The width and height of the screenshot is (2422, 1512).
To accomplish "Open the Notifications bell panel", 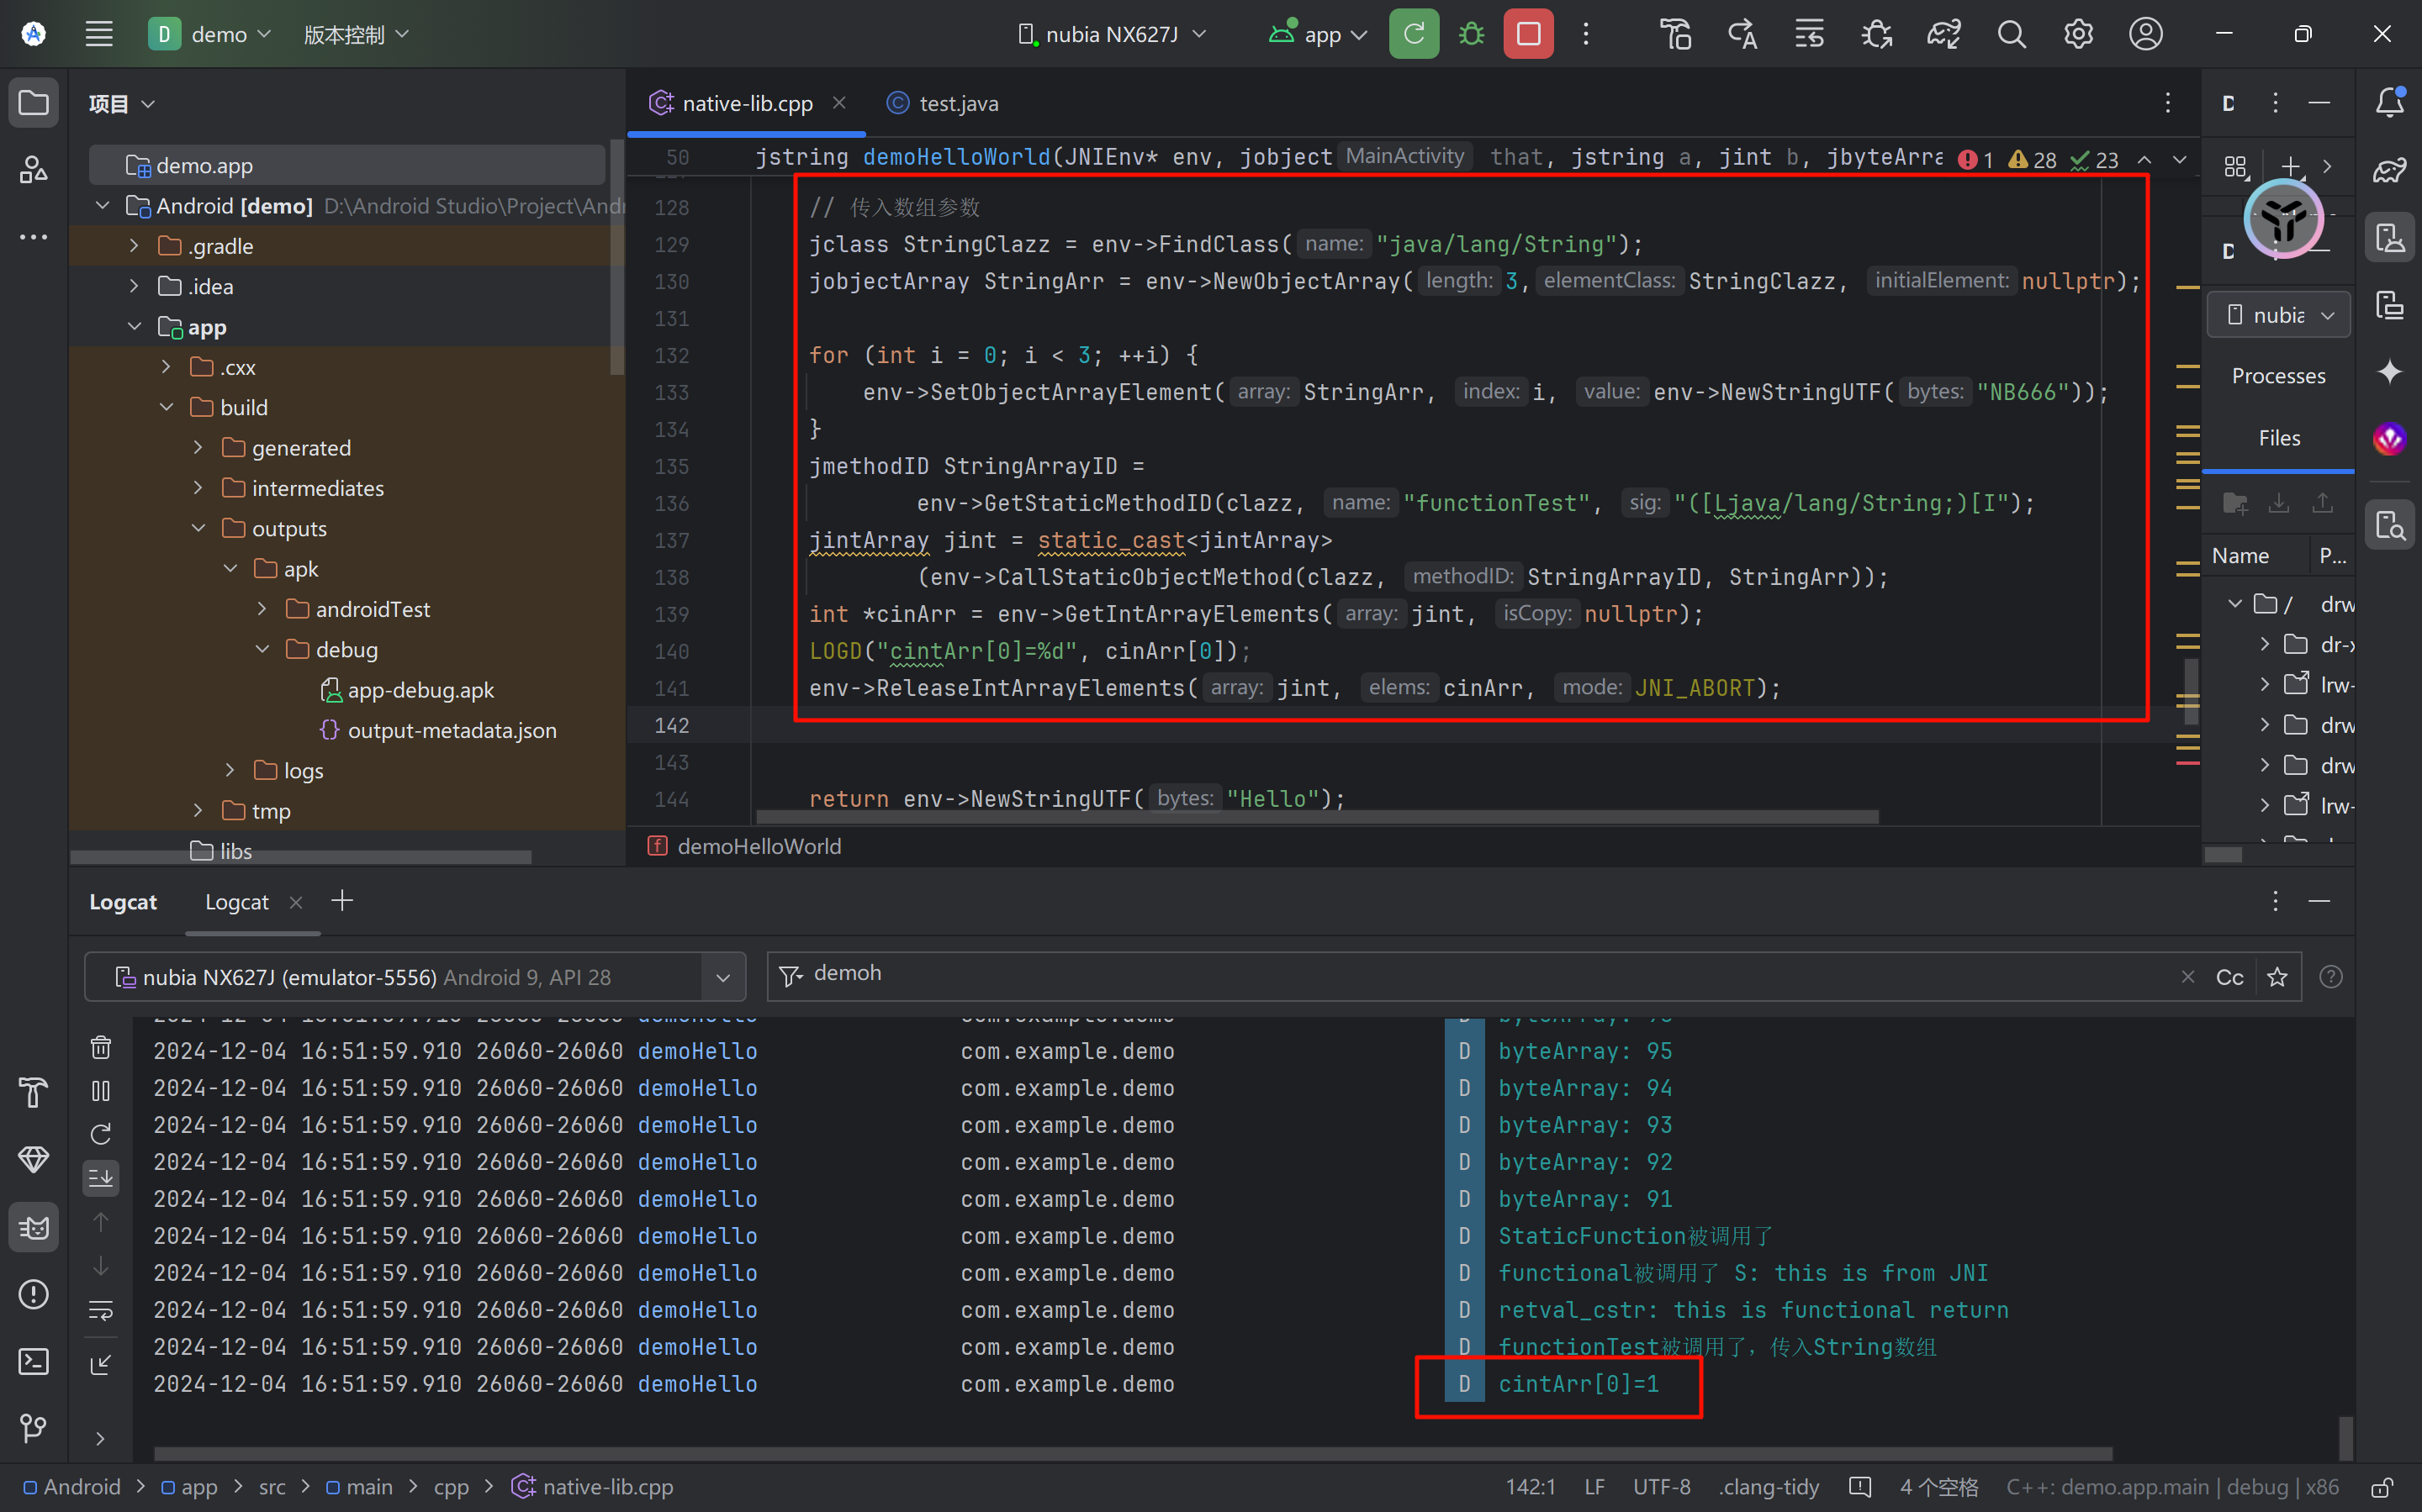I will pyautogui.click(x=2389, y=102).
